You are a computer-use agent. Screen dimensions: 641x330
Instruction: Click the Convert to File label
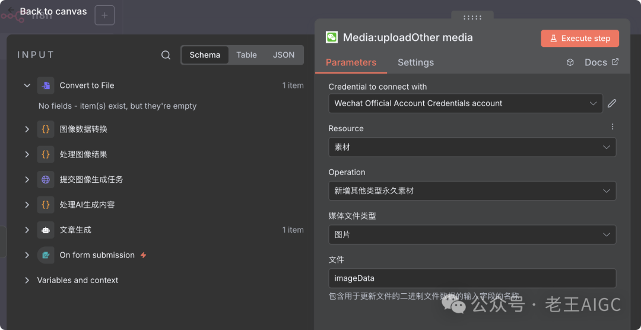click(x=87, y=85)
